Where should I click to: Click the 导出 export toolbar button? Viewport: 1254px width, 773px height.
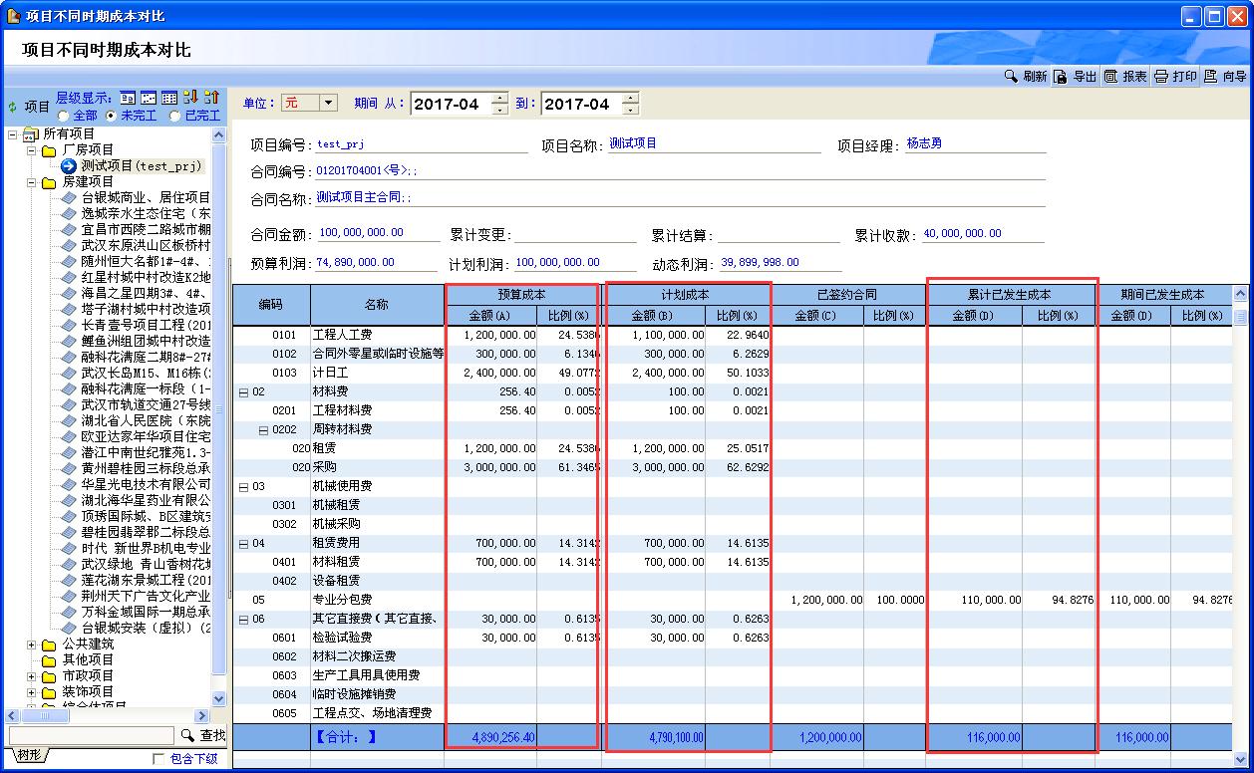[x=1076, y=77]
